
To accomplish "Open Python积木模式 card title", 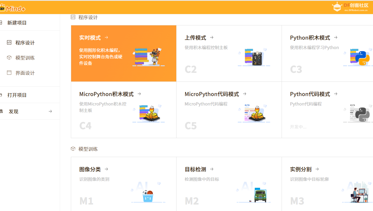I will pos(310,38).
